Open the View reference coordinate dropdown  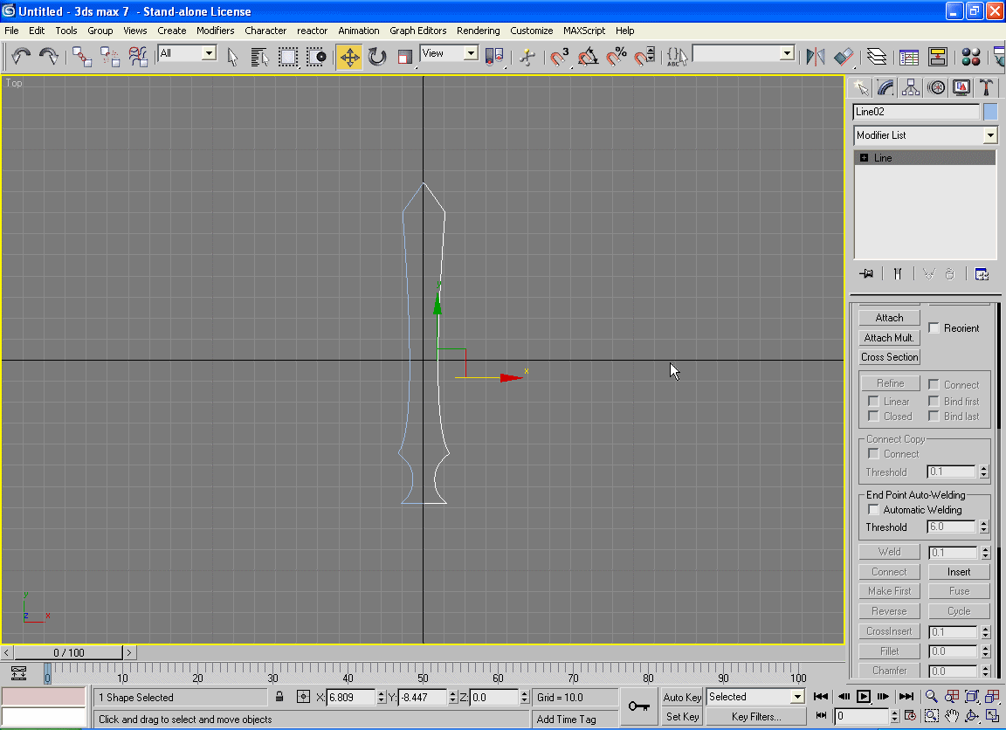pyautogui.click(x=471, y=54)
